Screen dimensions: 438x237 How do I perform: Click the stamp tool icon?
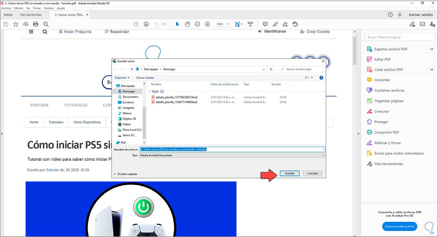click(295, 24)
